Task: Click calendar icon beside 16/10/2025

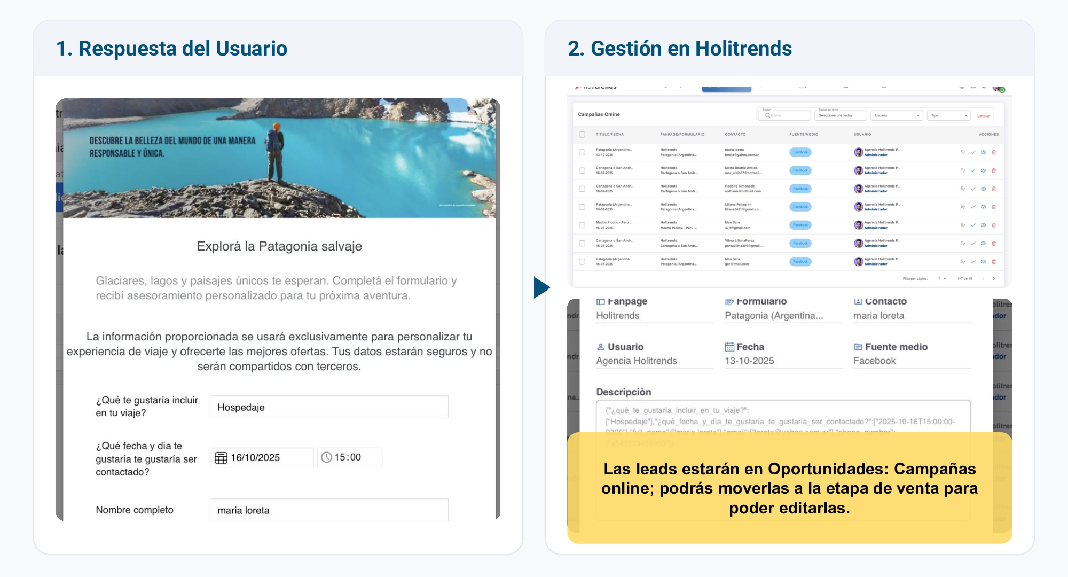Action: pyautogui.click(x=221, y=458)
